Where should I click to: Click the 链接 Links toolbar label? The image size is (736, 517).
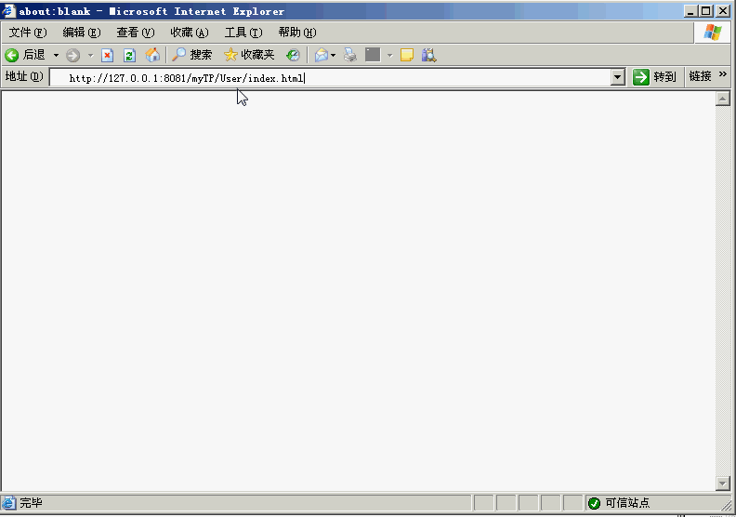(700, 76)
